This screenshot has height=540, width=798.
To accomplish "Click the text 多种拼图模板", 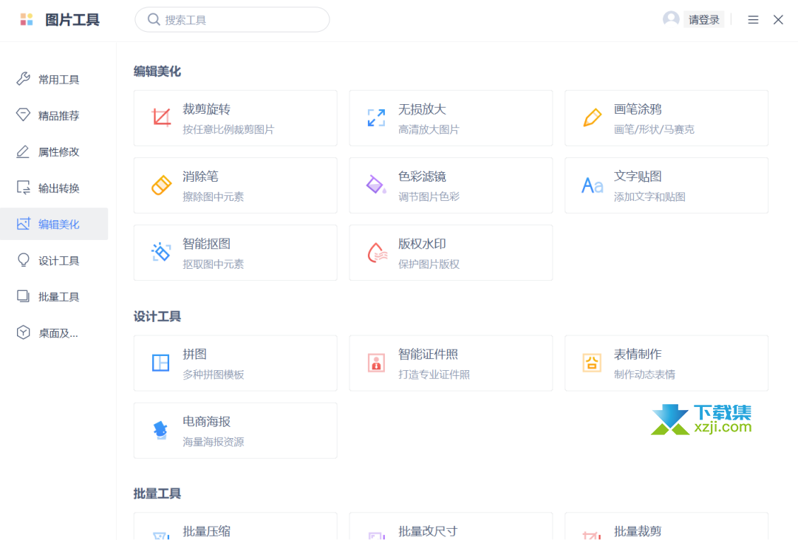I will [214, 374].
